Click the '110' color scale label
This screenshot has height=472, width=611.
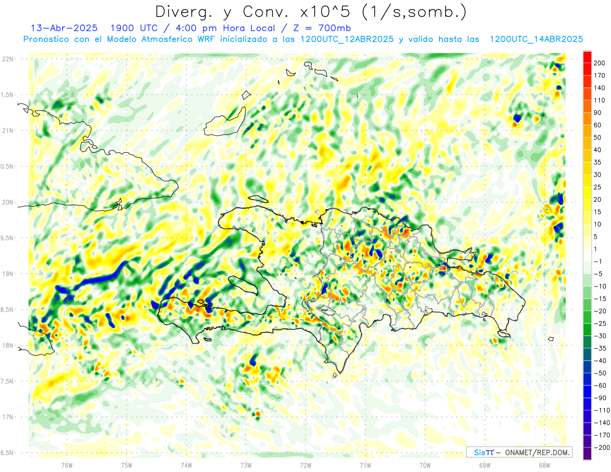click(x=599, y=100)
